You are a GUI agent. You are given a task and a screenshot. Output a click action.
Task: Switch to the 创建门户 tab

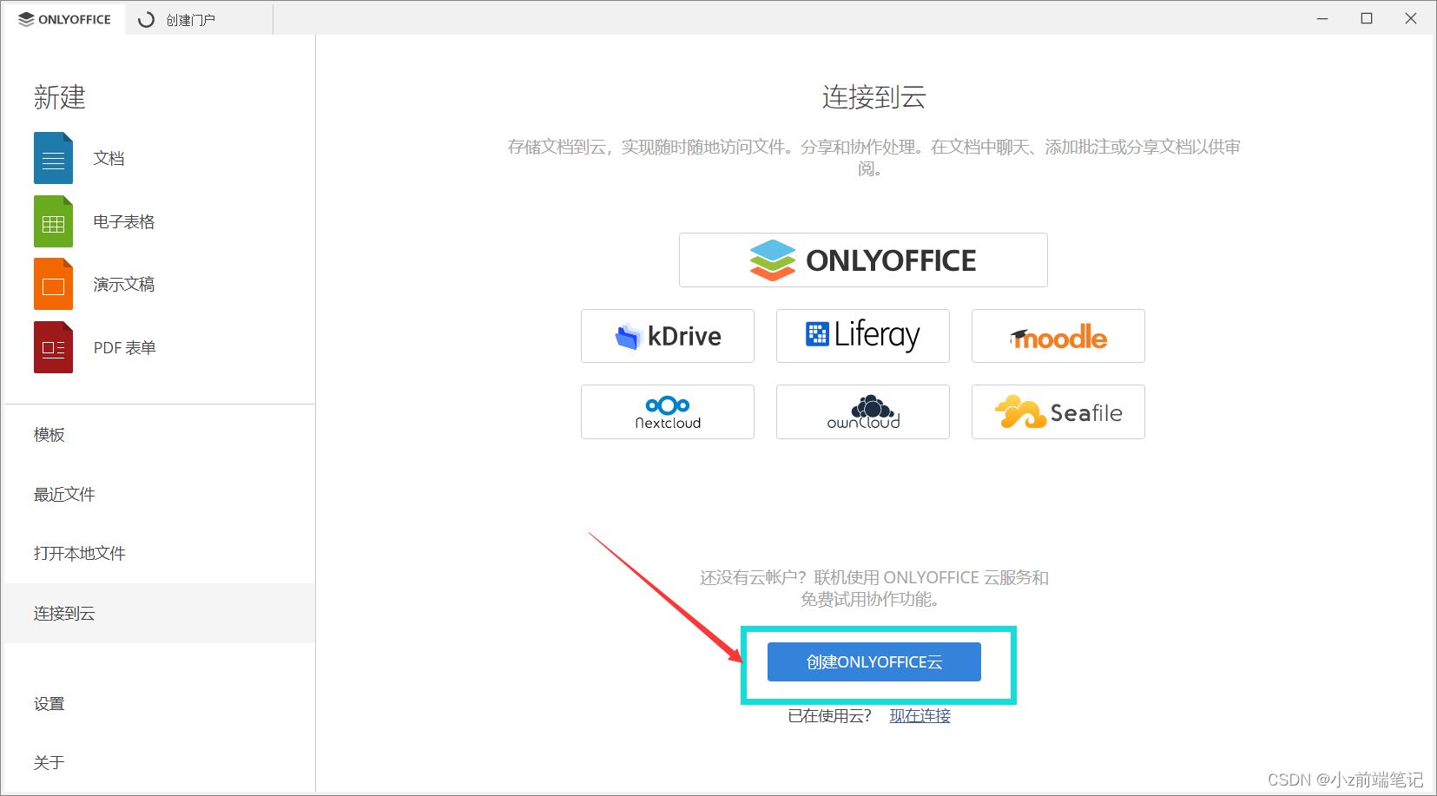[x=199, y=19]
